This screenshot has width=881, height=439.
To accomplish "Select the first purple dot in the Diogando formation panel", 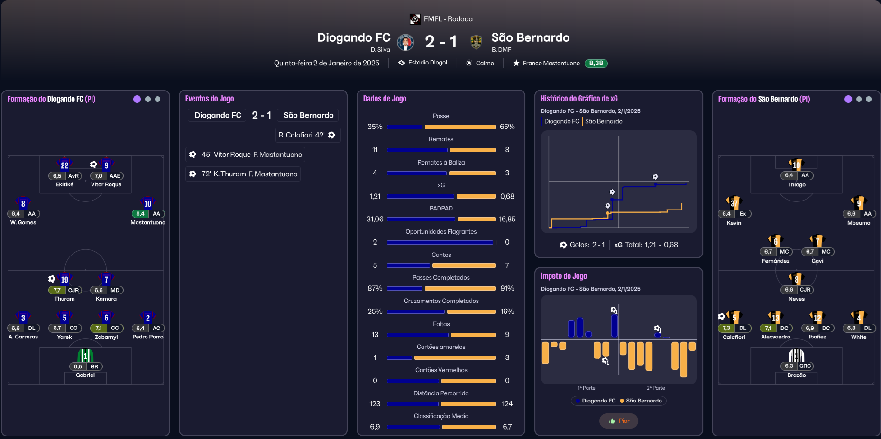I will tap(137, 99).
